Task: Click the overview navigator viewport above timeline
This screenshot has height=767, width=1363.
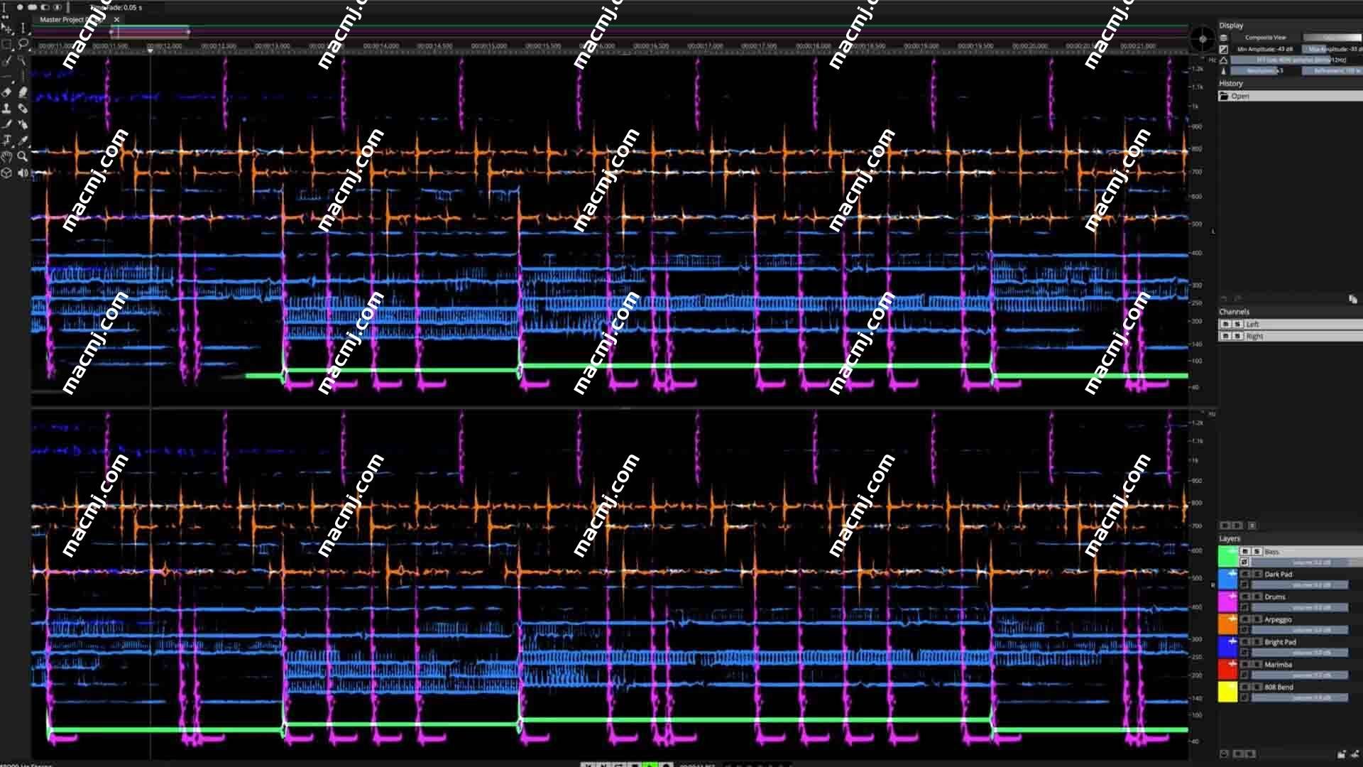Action: click(x=149, y=32)
